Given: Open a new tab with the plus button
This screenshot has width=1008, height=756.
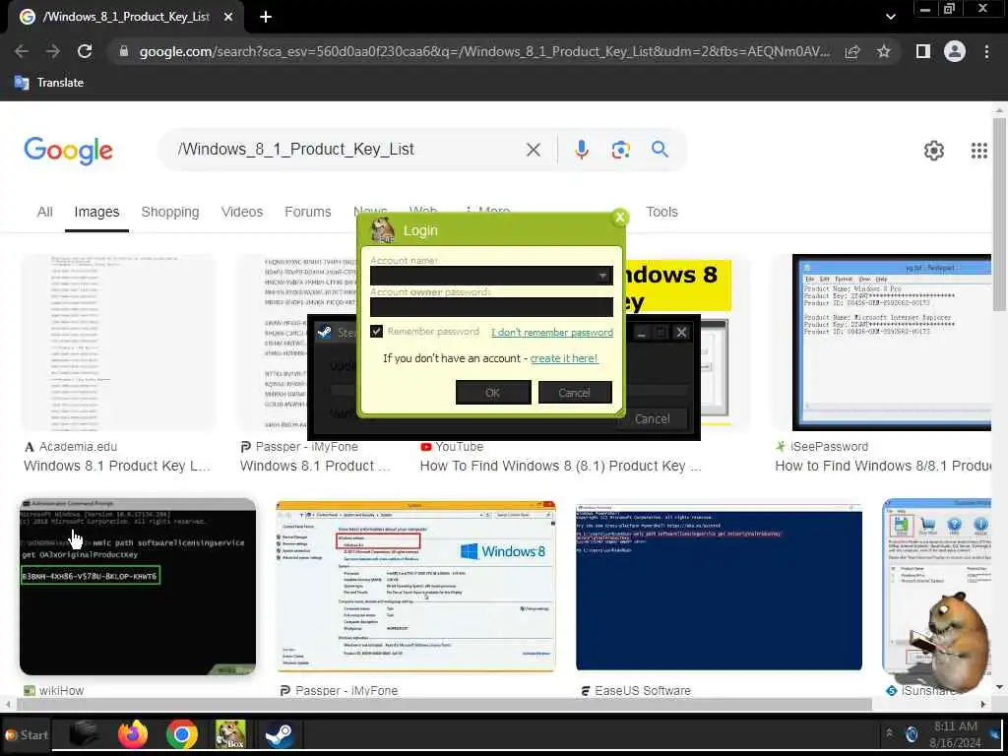Looking at the screenshot, I should tap(266, 17).
